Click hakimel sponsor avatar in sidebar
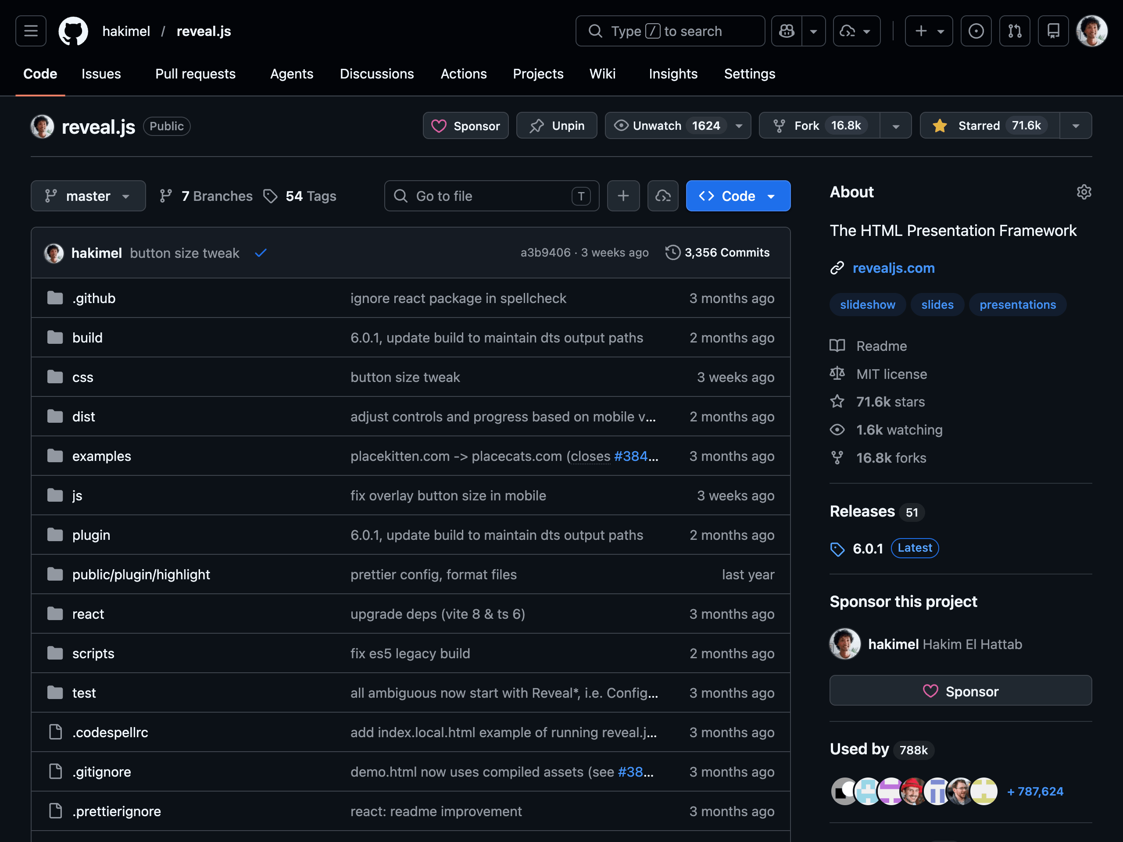This screenshot has height=842, width=1123. coord(845,643)
